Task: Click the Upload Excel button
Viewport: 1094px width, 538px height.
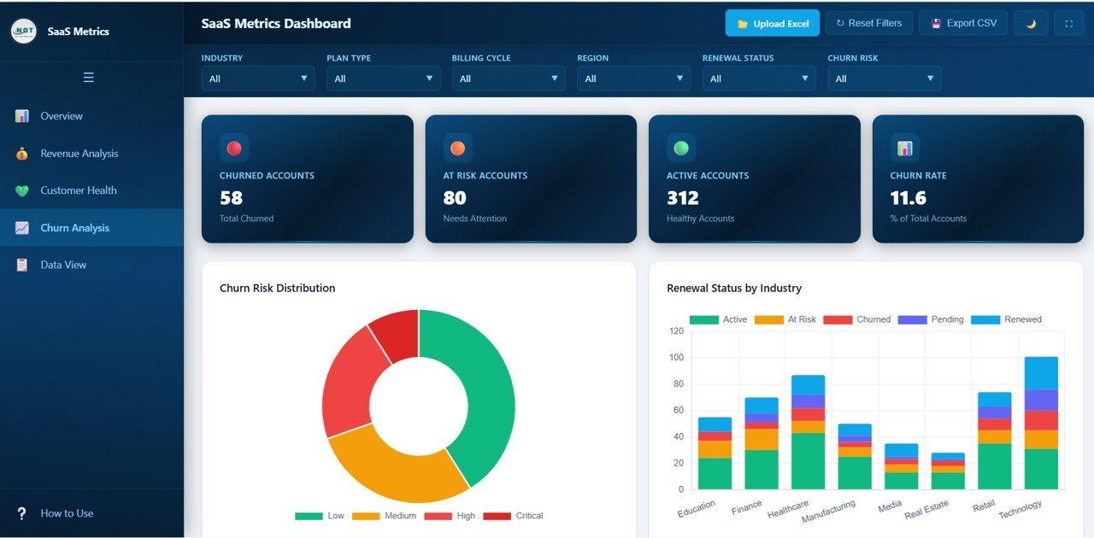Action: pos(772,23)
